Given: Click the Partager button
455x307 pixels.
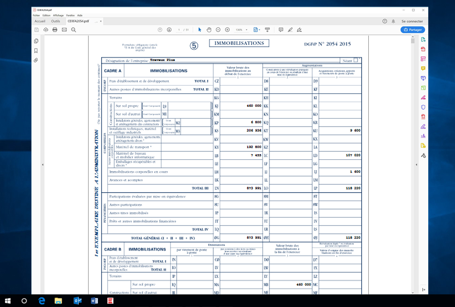Looking at the screenshot, I should (412, 30).
